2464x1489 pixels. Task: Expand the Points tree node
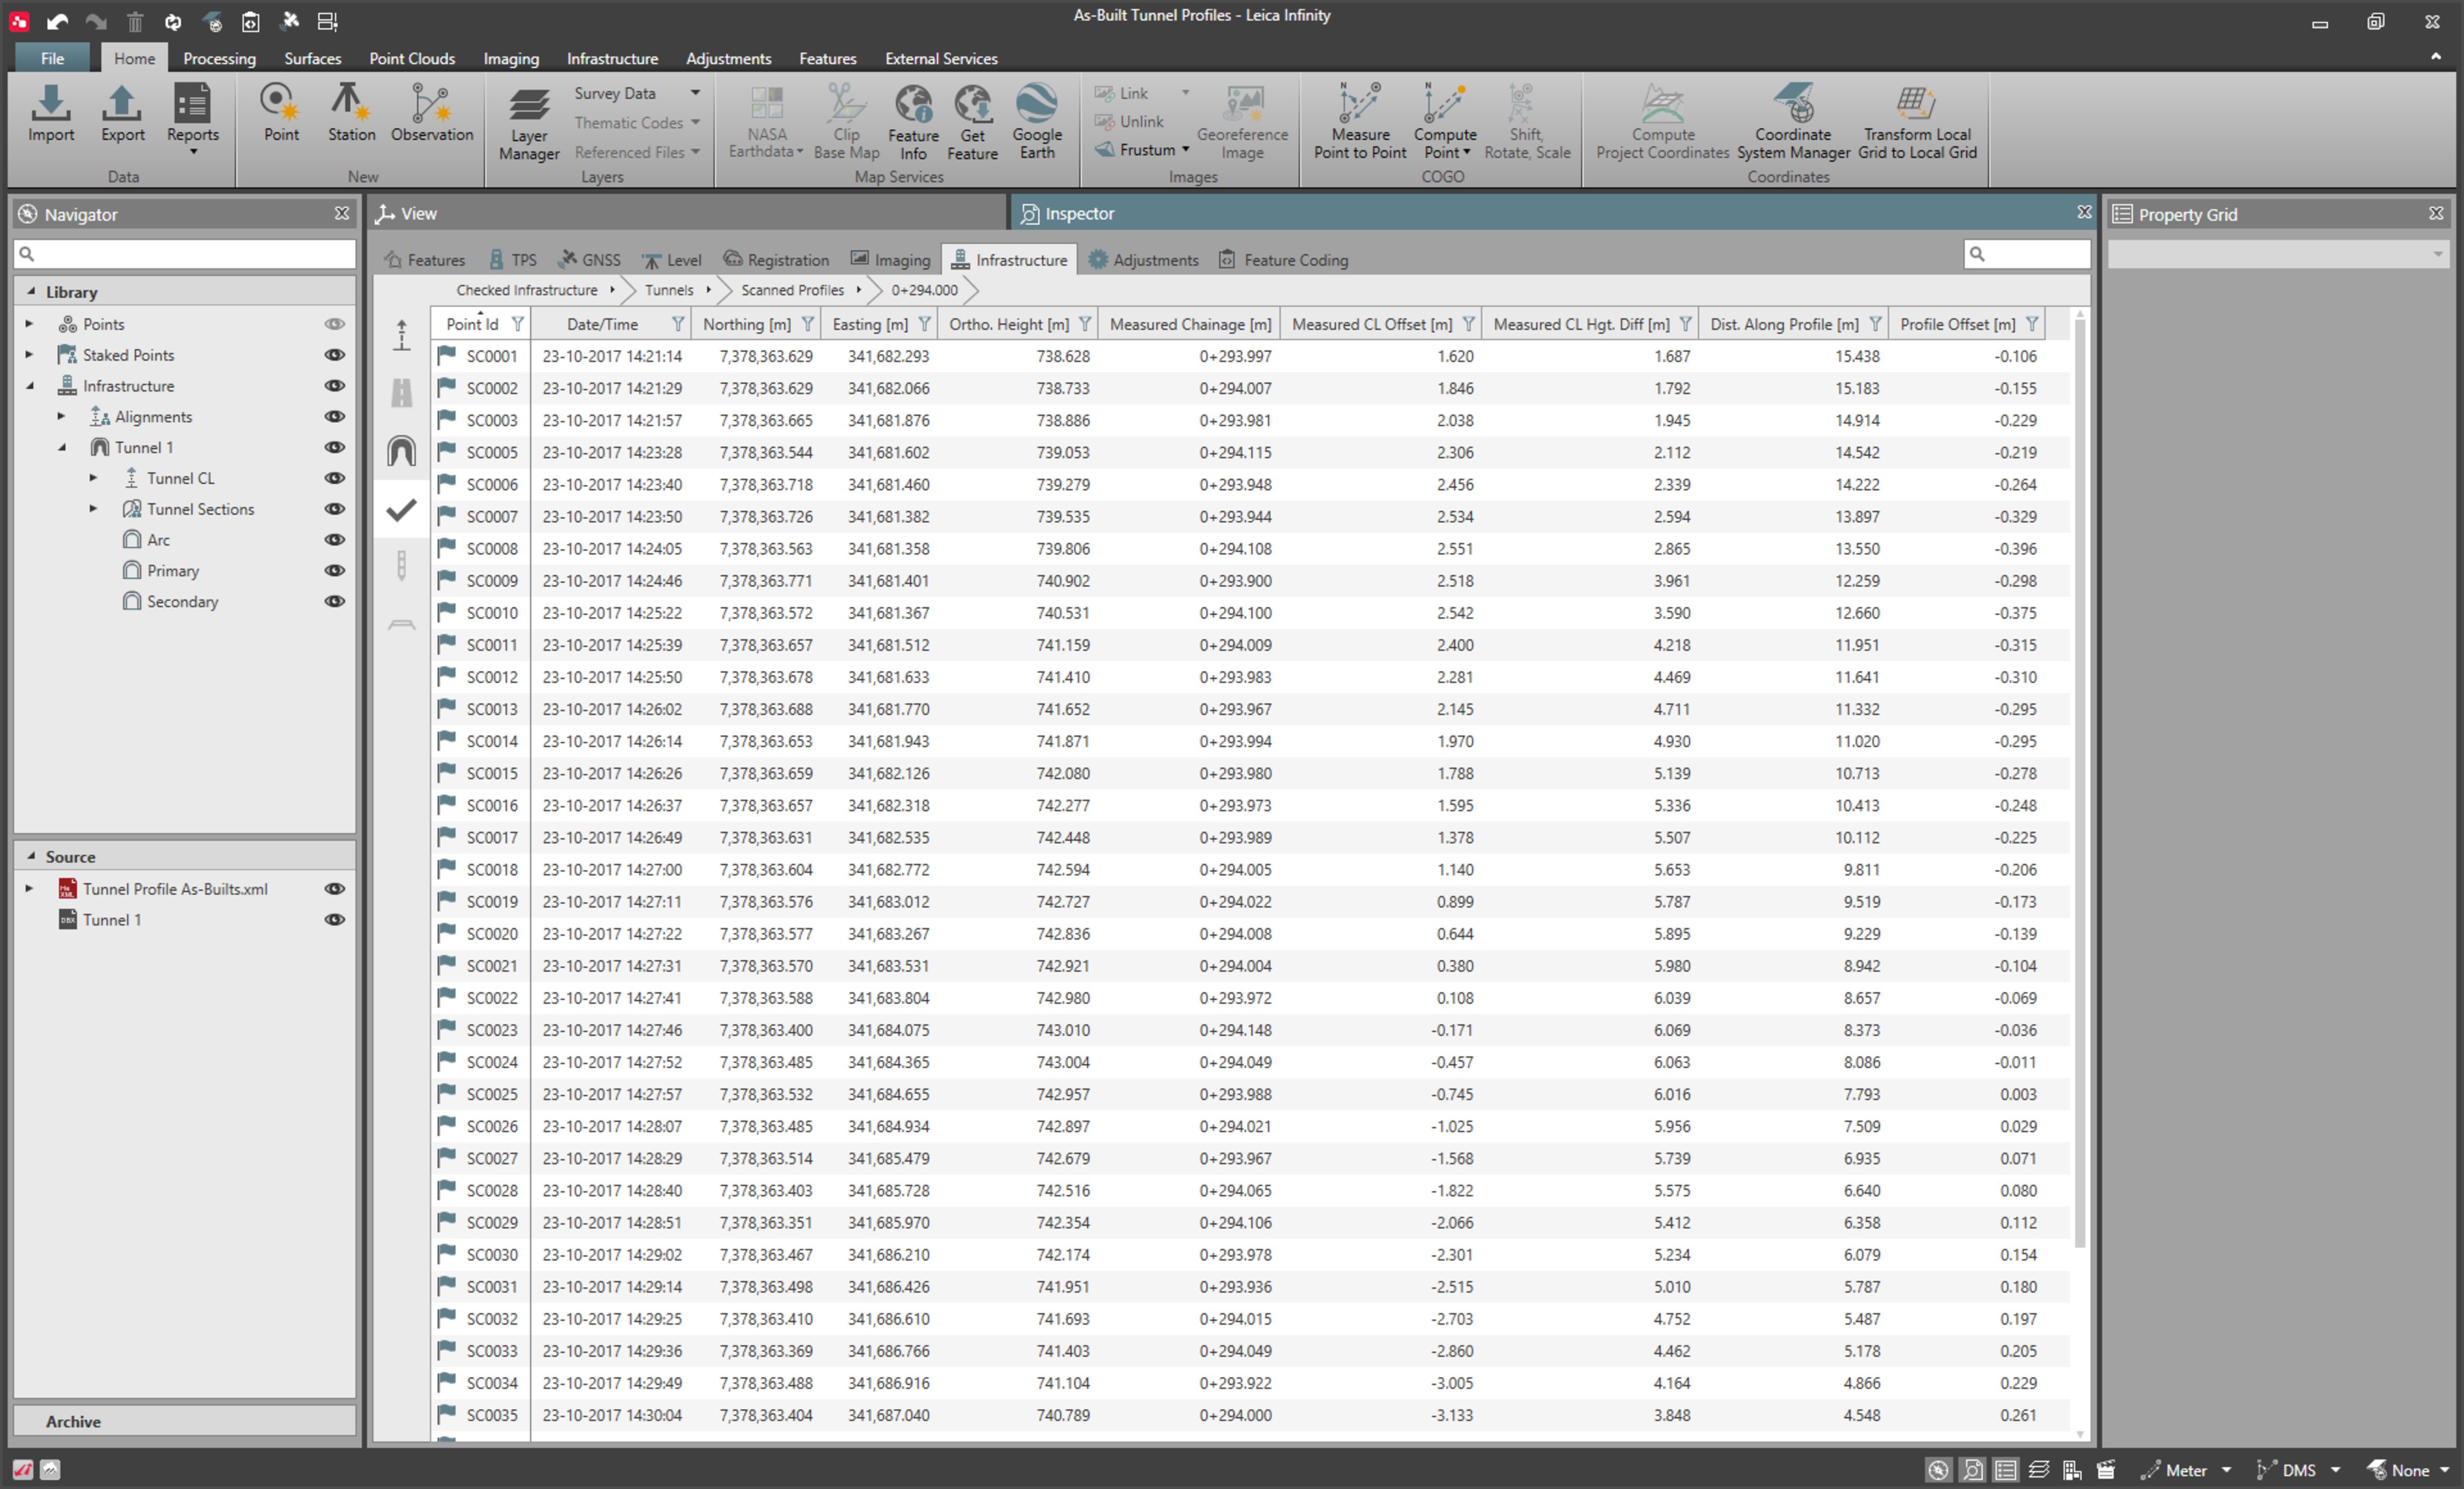(x=29, y=324)
